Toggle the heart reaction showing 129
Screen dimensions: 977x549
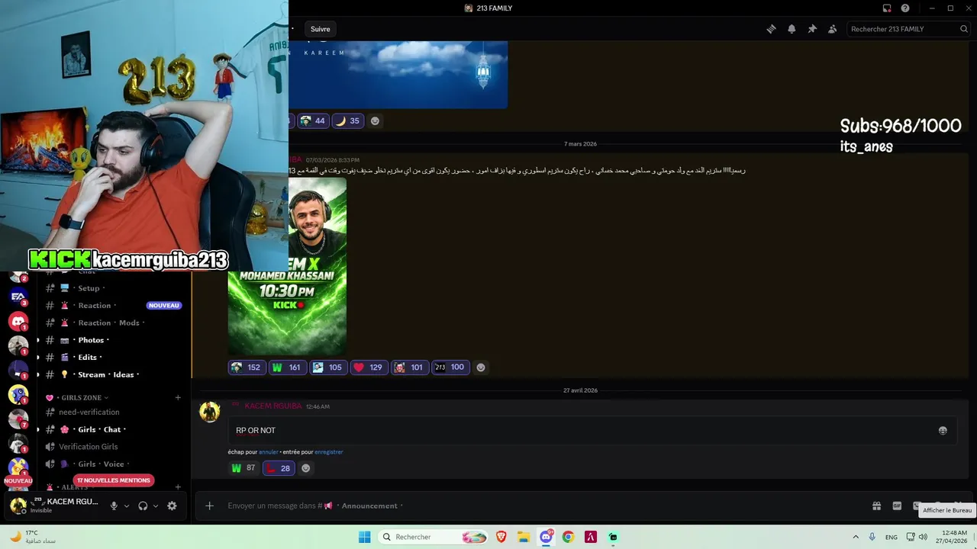coord(369,368)
